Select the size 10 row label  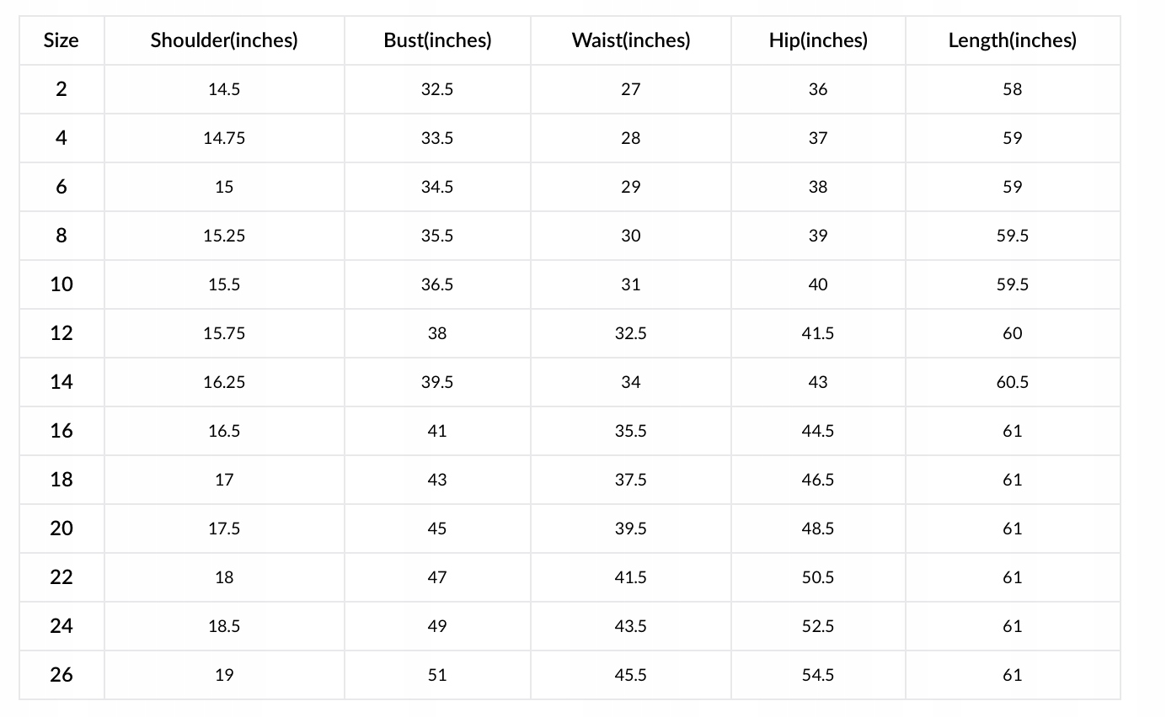tap(62, 284)
